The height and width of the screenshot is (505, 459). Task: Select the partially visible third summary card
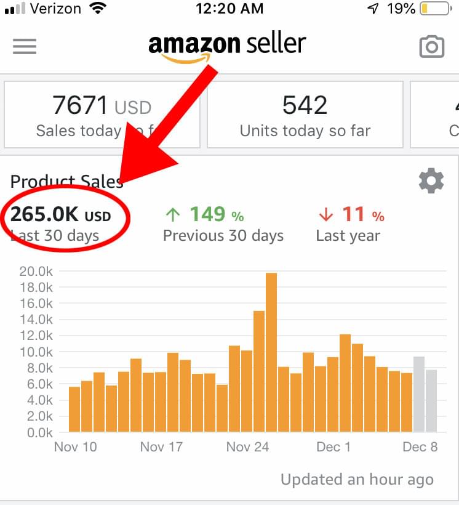point(434,115)
